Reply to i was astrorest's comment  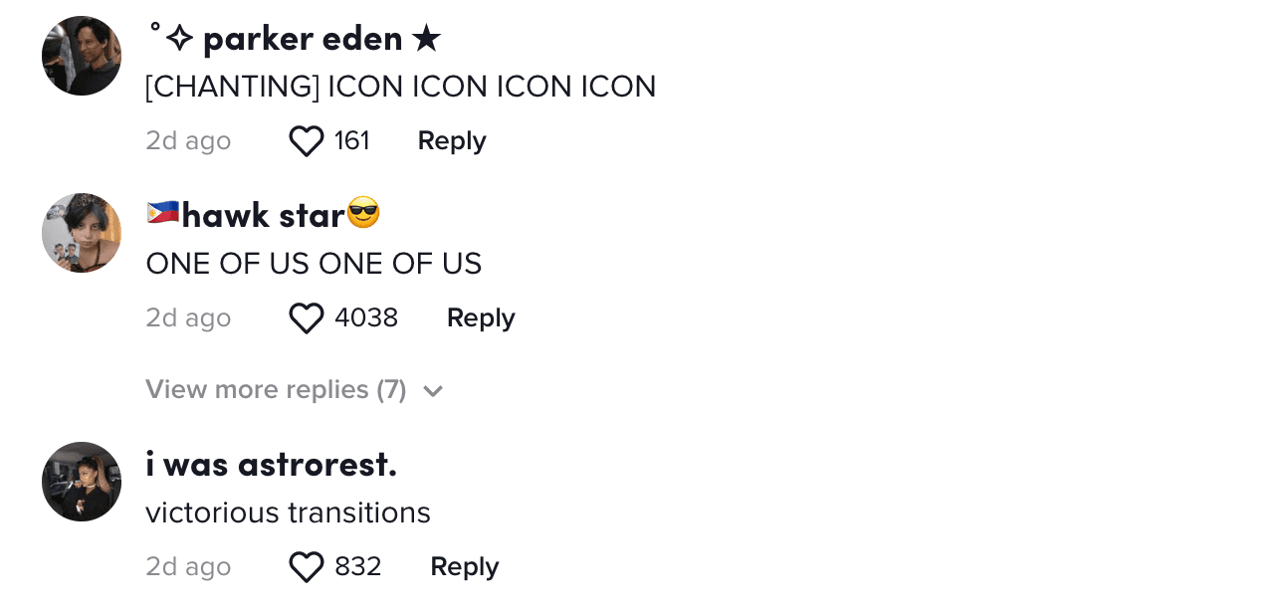click(x=464, y=567)
